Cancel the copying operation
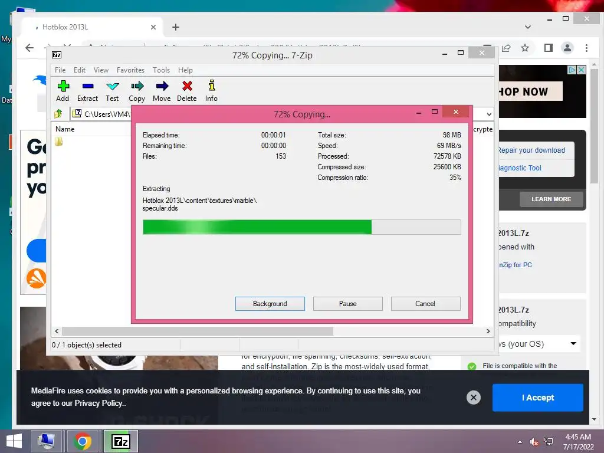This screenshot has height=453, width=604. tap(425, 304)
